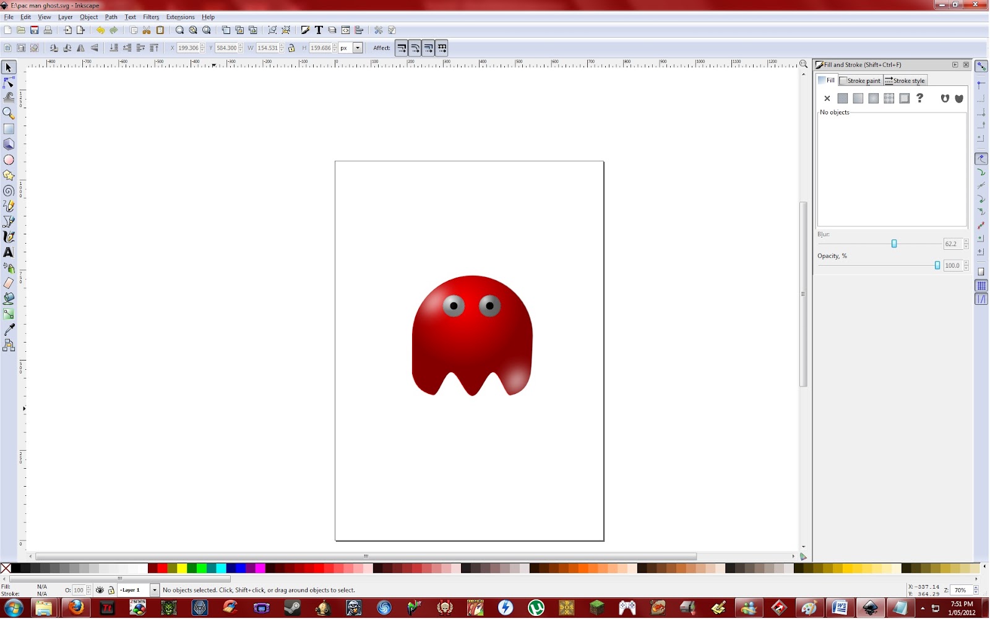Open the File menu
Screen dimensions: 990x619
(9, 17)
